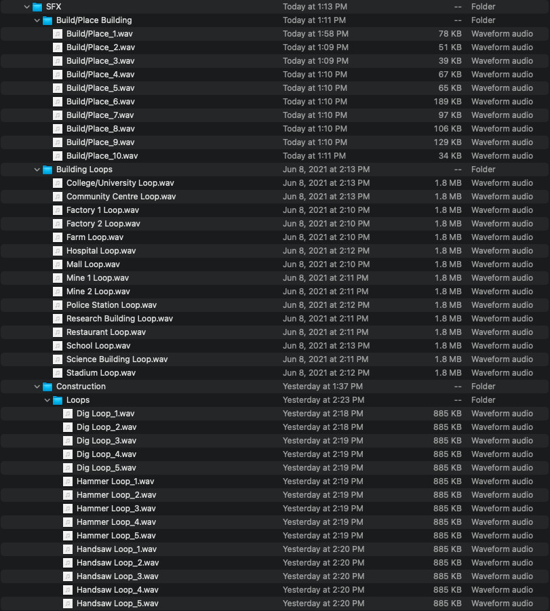Click the Loops subfolder icon
Image resolution: width=550 pixels, height=611 pixels.
pyautogui.click(x=58, y=400)
